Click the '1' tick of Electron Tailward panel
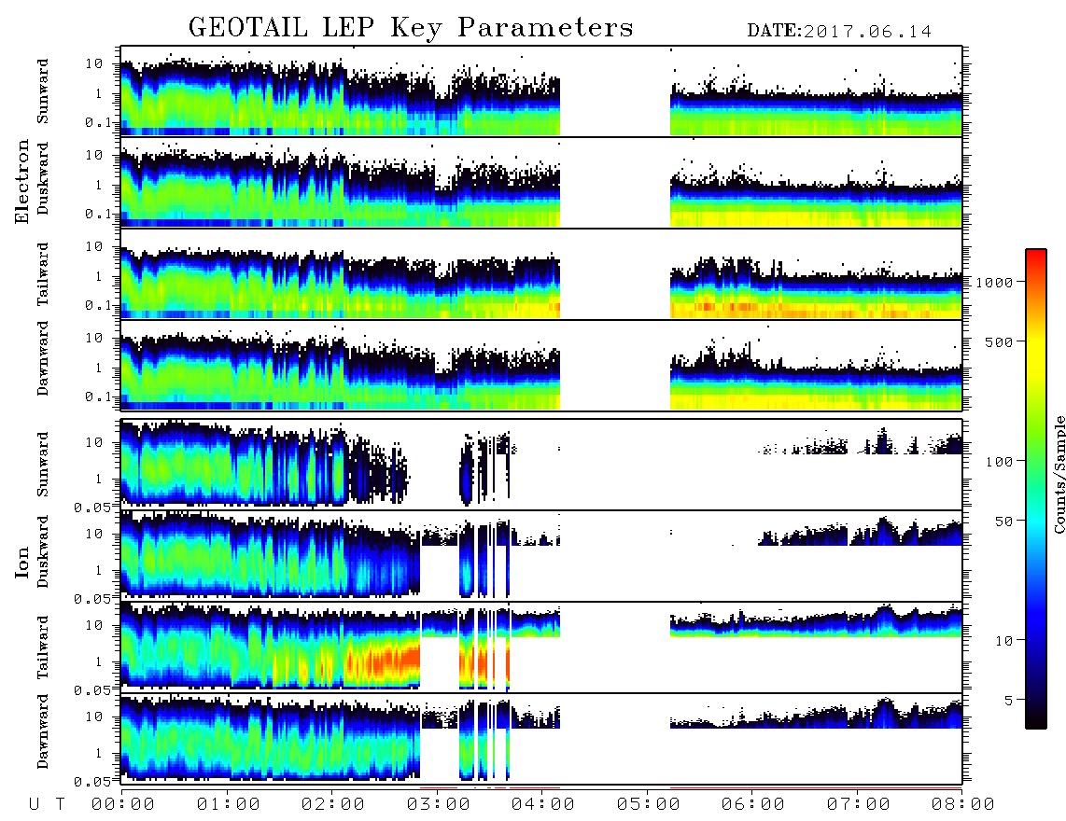Image resolution: width=1066 pixels, height=821 pixels. tap(98, 276)
